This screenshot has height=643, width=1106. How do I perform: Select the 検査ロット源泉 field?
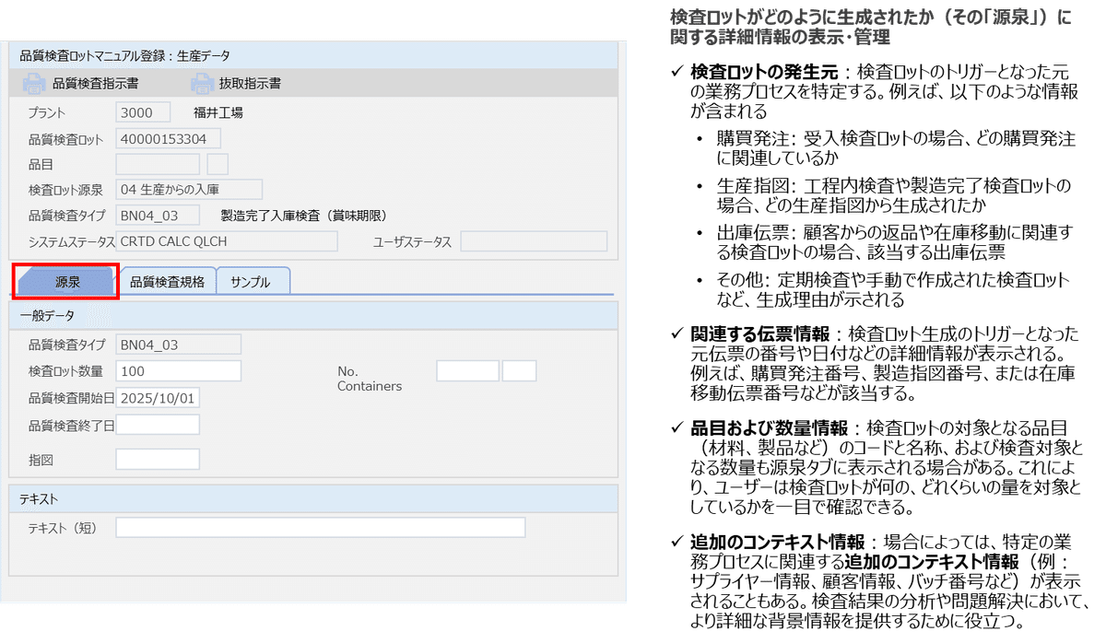tap(189, 189)
